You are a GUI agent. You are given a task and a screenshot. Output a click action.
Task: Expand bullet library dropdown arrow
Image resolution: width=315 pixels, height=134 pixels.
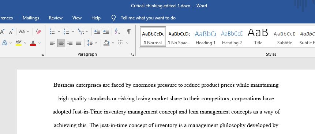(59, 31)
